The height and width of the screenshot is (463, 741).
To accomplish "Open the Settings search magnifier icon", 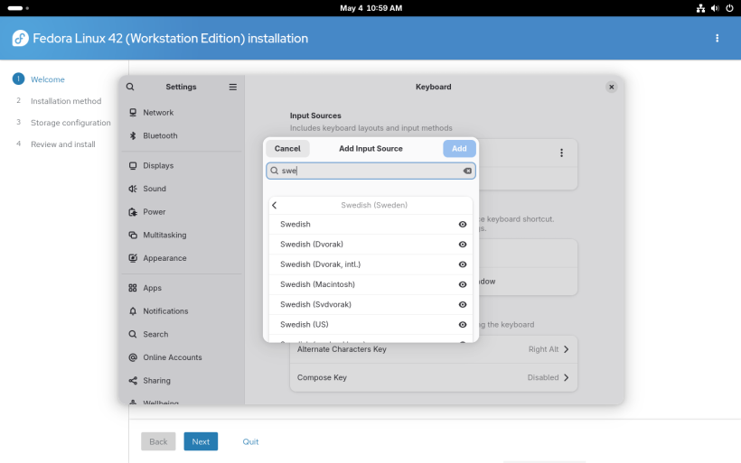I will coord(130,87).
